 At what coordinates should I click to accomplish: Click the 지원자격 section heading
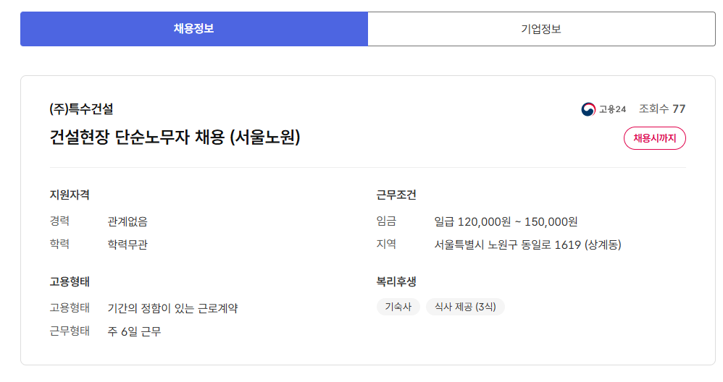(70, 195)
